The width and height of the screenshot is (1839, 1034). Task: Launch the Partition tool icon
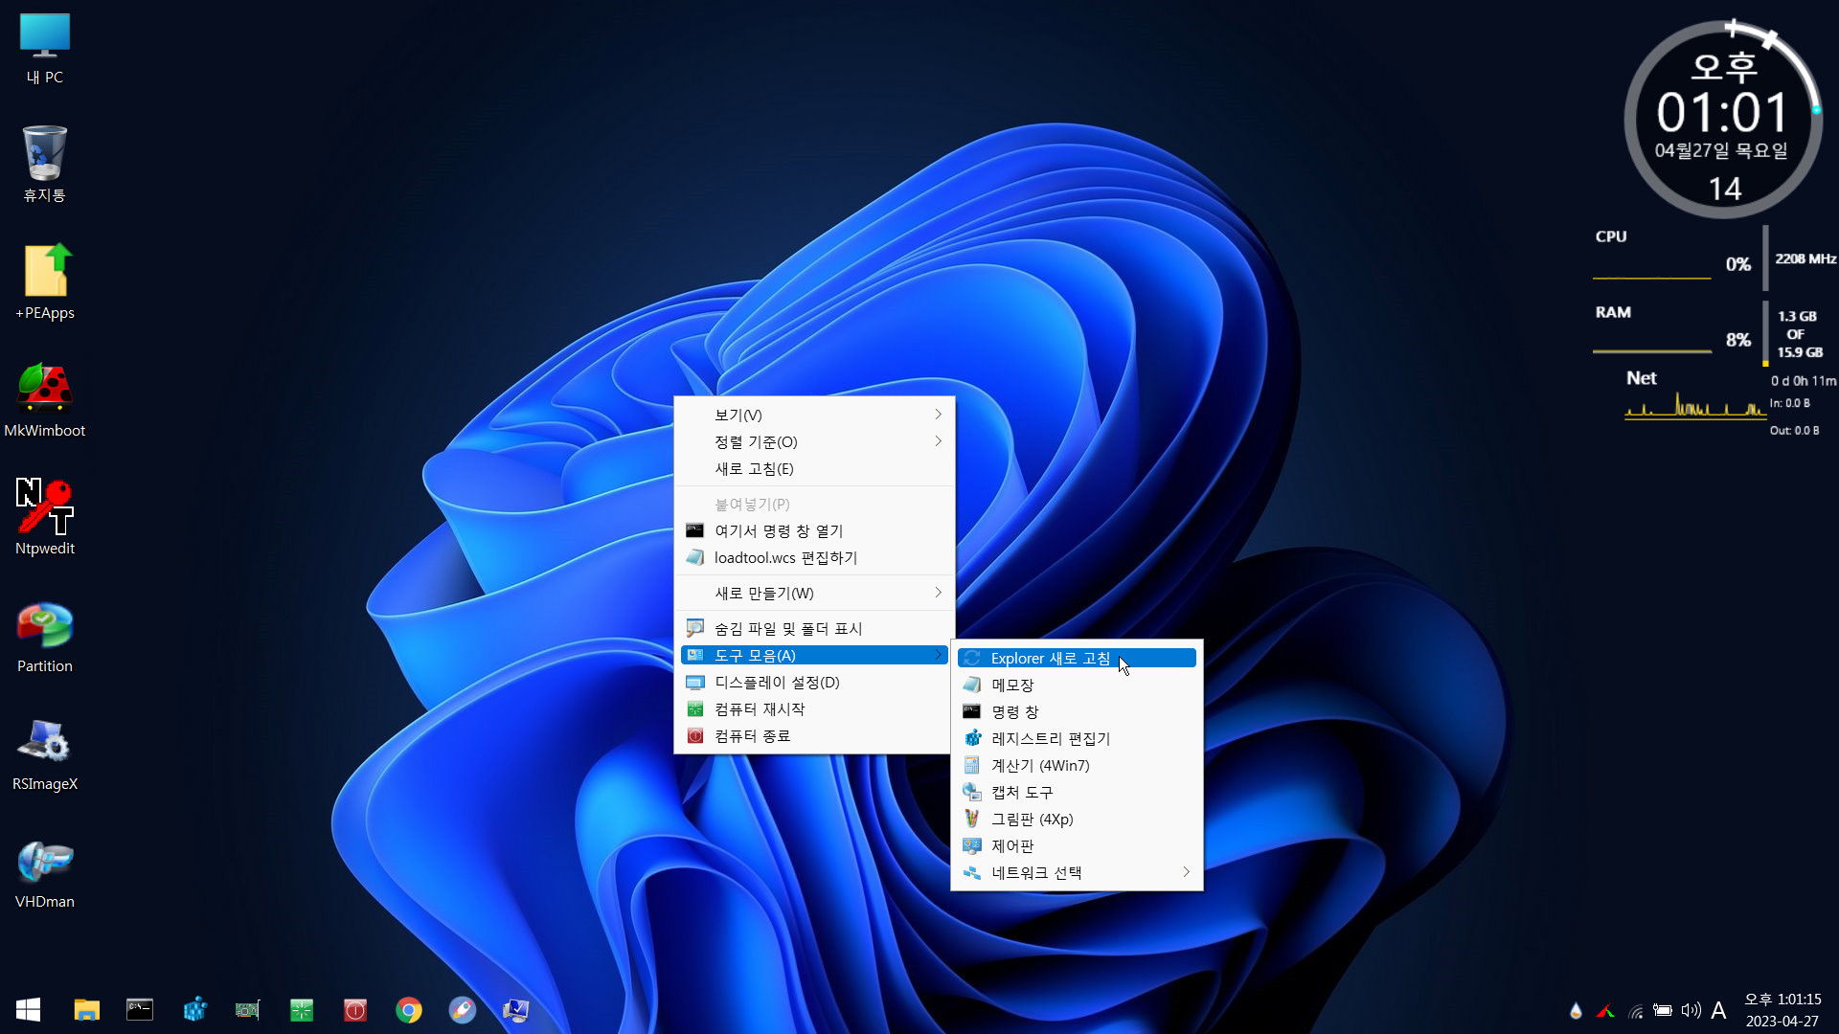pos(44,635)
